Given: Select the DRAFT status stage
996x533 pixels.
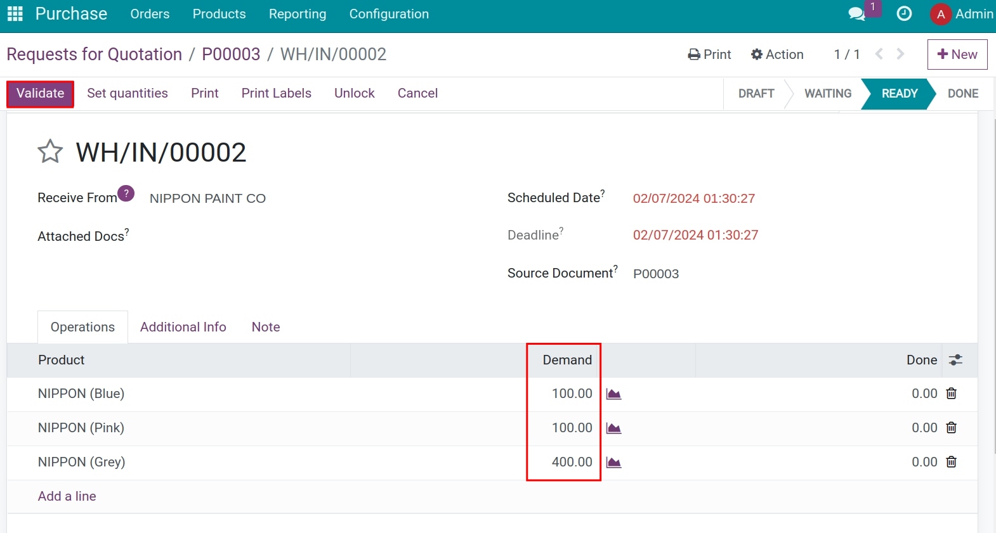Looking at the screenshot, I should pos(756,94).
